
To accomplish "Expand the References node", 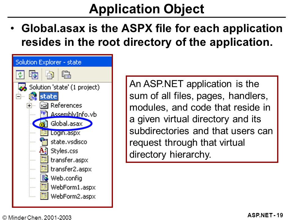I will [x=29, y=106].
